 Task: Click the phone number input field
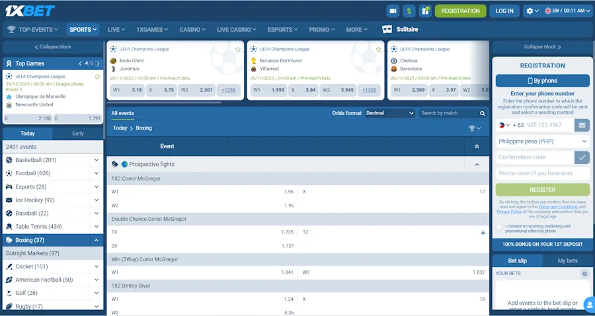[x=550, y=125]
